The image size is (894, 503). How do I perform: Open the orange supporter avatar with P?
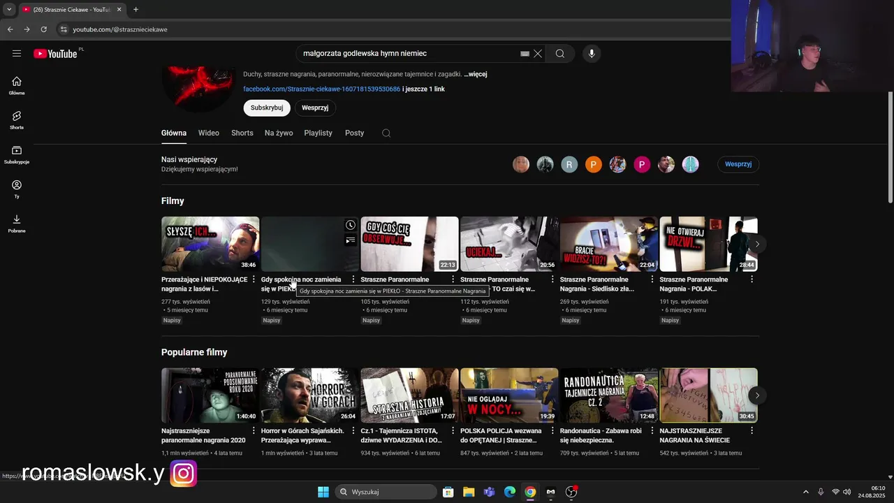(x=594, y=164)
